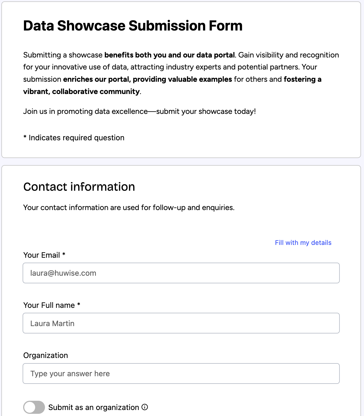
Task: Toggle the Submit as an organization switch
Action: (34, 407)
